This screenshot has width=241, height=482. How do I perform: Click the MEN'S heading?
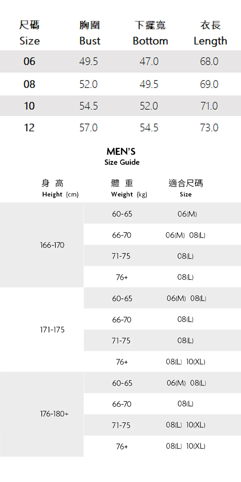point(121,152)
